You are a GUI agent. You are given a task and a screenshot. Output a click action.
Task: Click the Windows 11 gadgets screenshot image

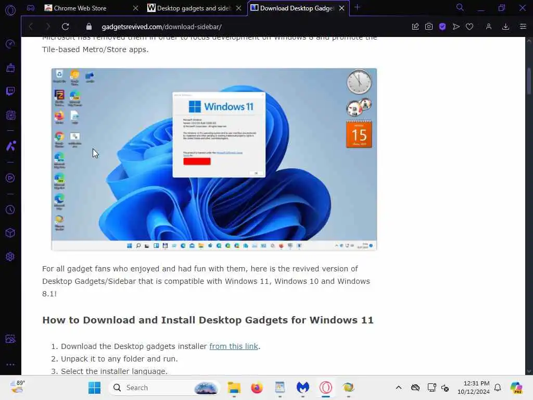[x=214, y=159]
